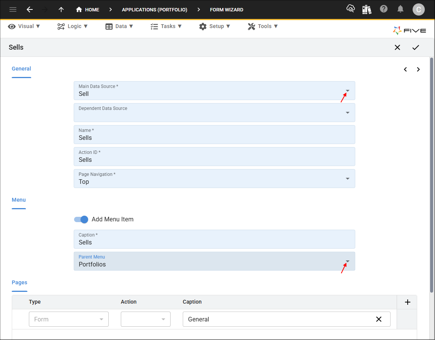
Task: Select the Pages section tab
Action: coord(19,282)
